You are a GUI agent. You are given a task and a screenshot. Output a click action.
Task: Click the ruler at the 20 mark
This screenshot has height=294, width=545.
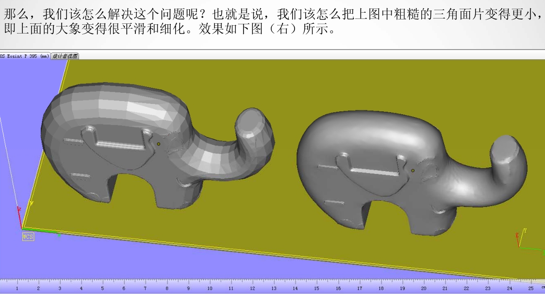[424, 288]
